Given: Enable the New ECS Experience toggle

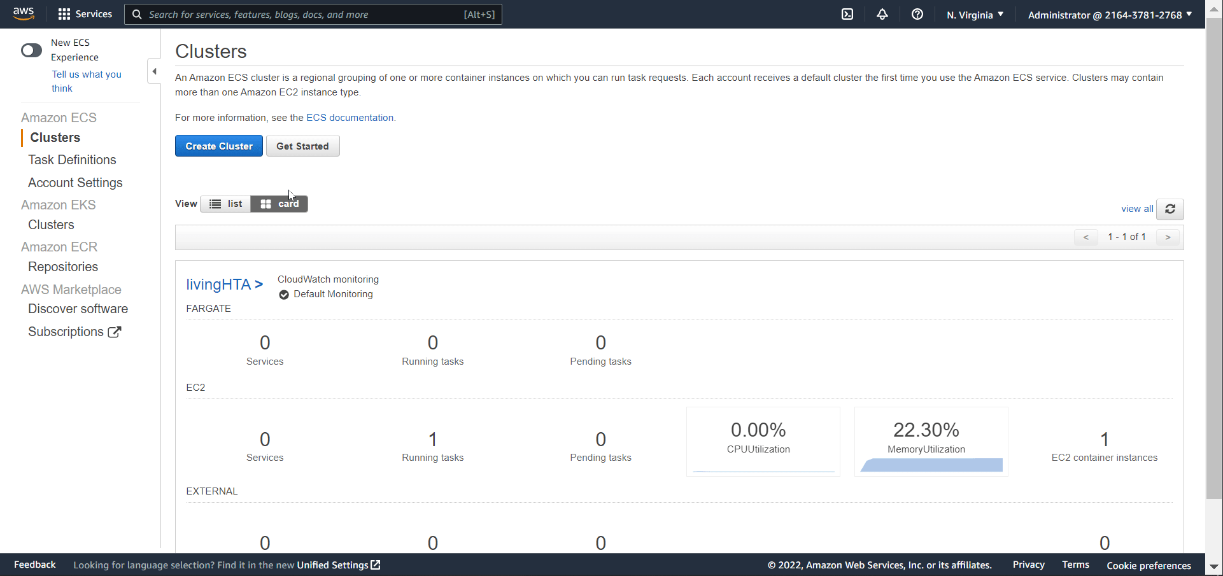Looking at the screenshot, I should (x=31, y=50).
